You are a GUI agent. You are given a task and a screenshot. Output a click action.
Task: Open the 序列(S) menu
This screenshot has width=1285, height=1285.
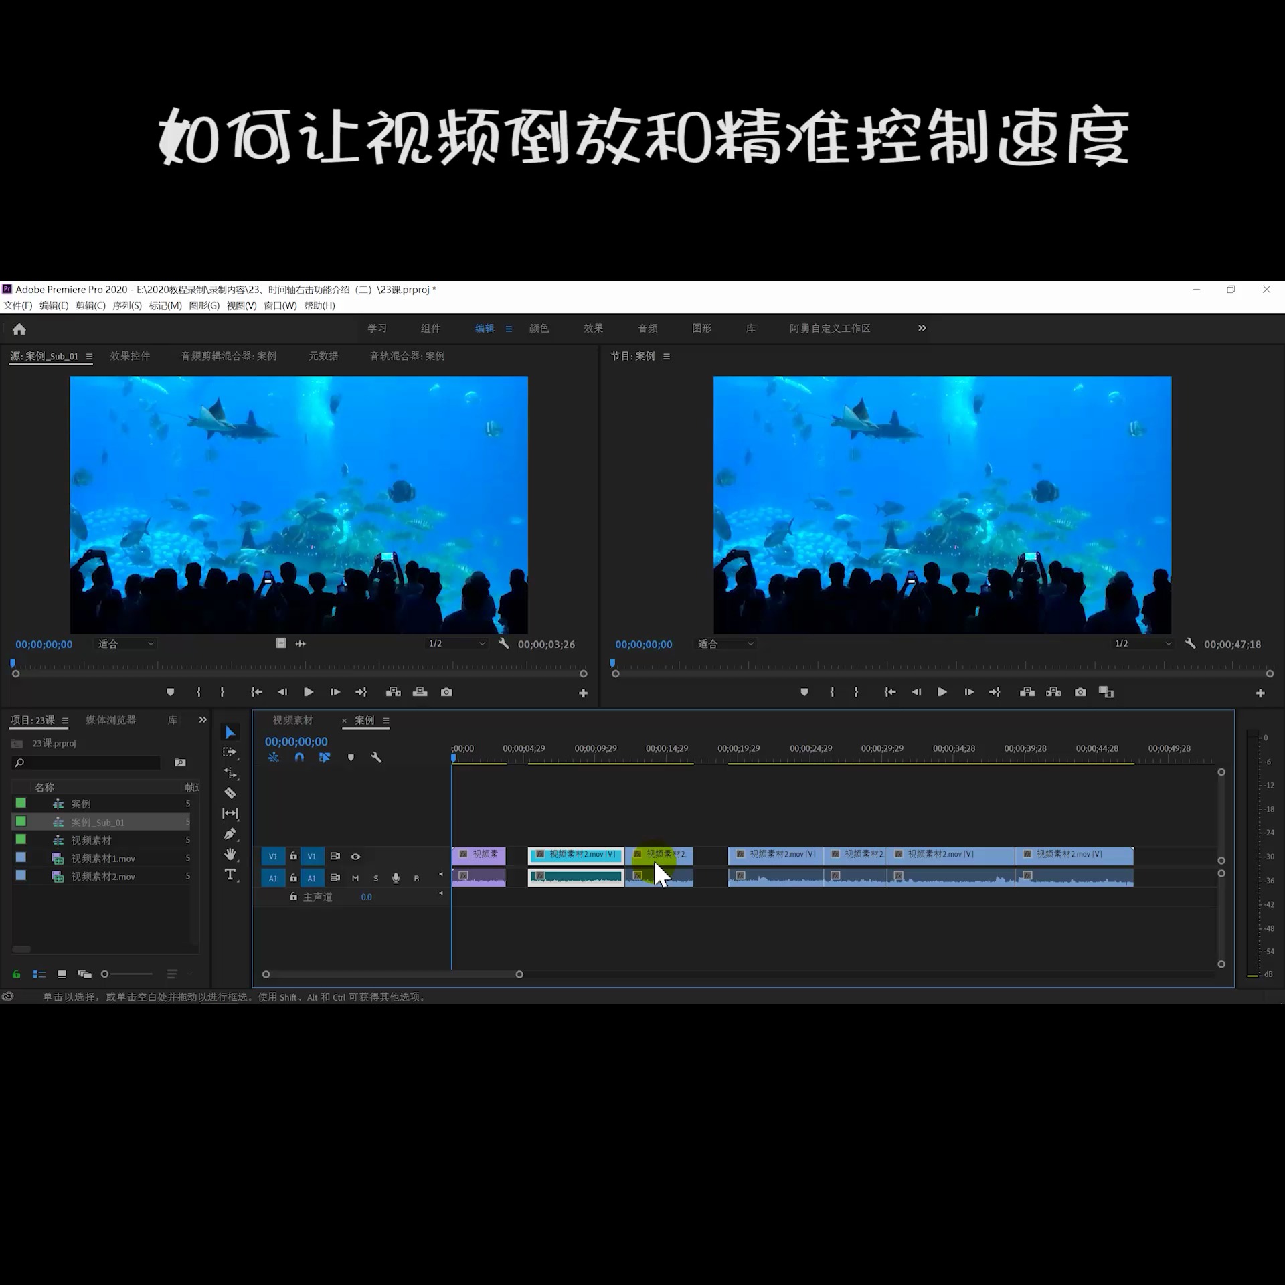126,305
